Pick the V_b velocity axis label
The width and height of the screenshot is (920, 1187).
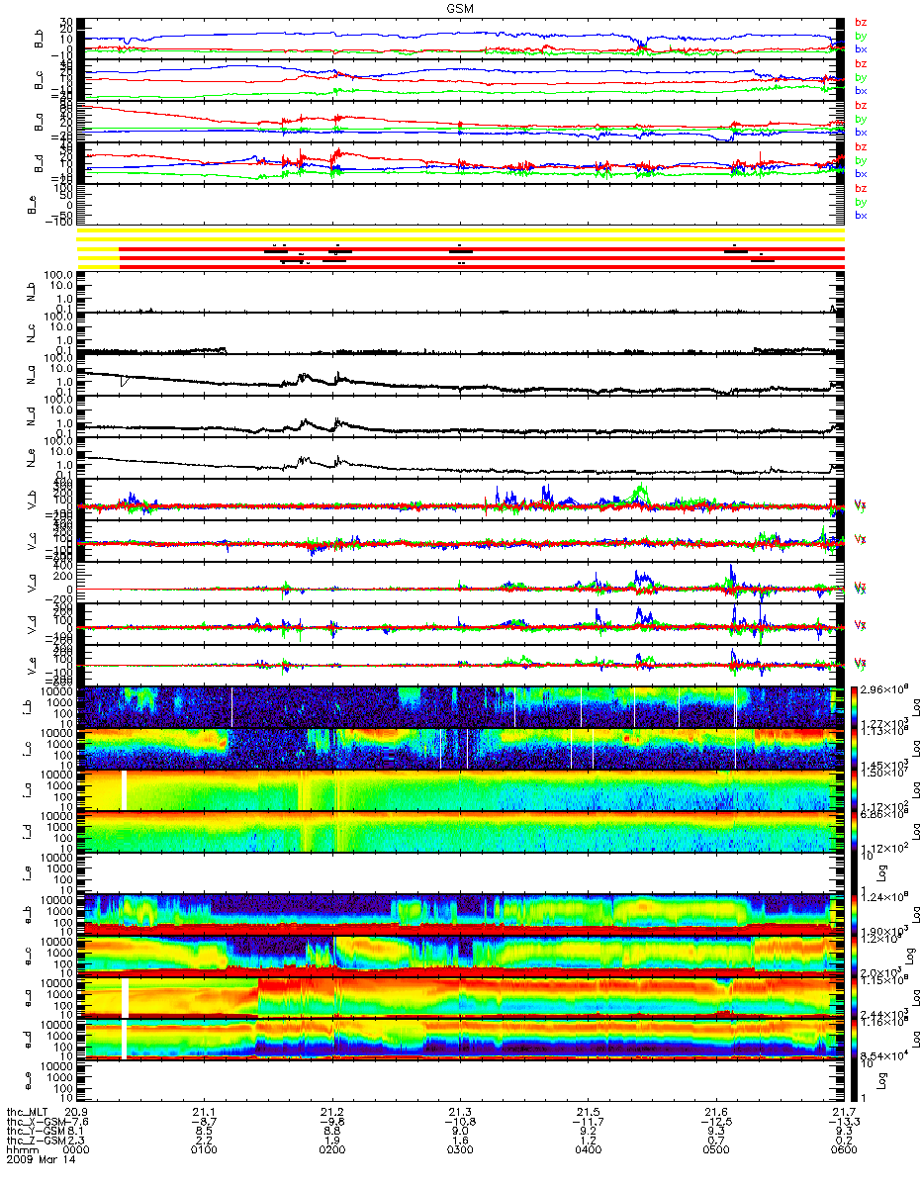tap(31, 500)
